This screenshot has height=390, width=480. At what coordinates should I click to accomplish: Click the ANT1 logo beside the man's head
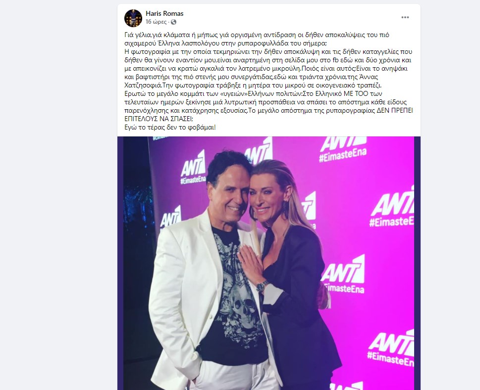[x=193, y=166]
